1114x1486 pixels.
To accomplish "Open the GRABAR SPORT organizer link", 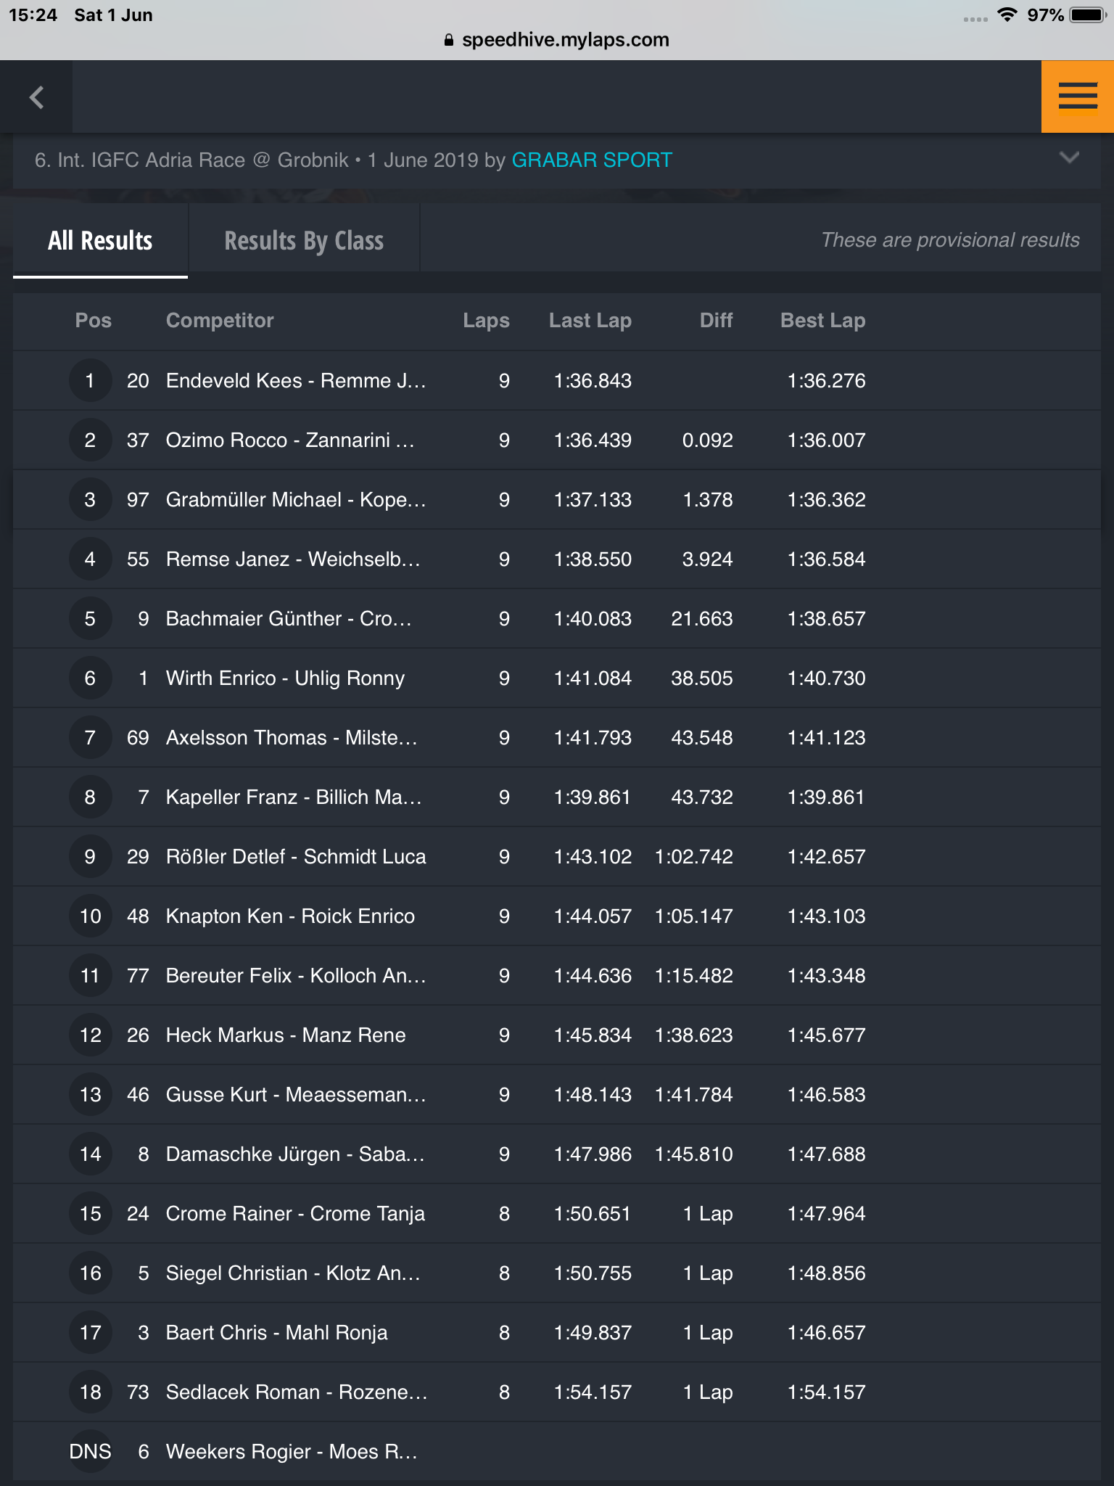I will (x=592, y=160).
